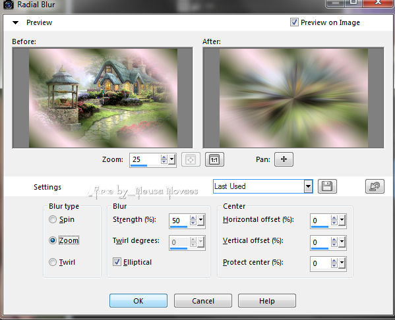This screenshot has width=395, height=320.
Task: Click the fit image to window icon
Action: coord(191,159)
